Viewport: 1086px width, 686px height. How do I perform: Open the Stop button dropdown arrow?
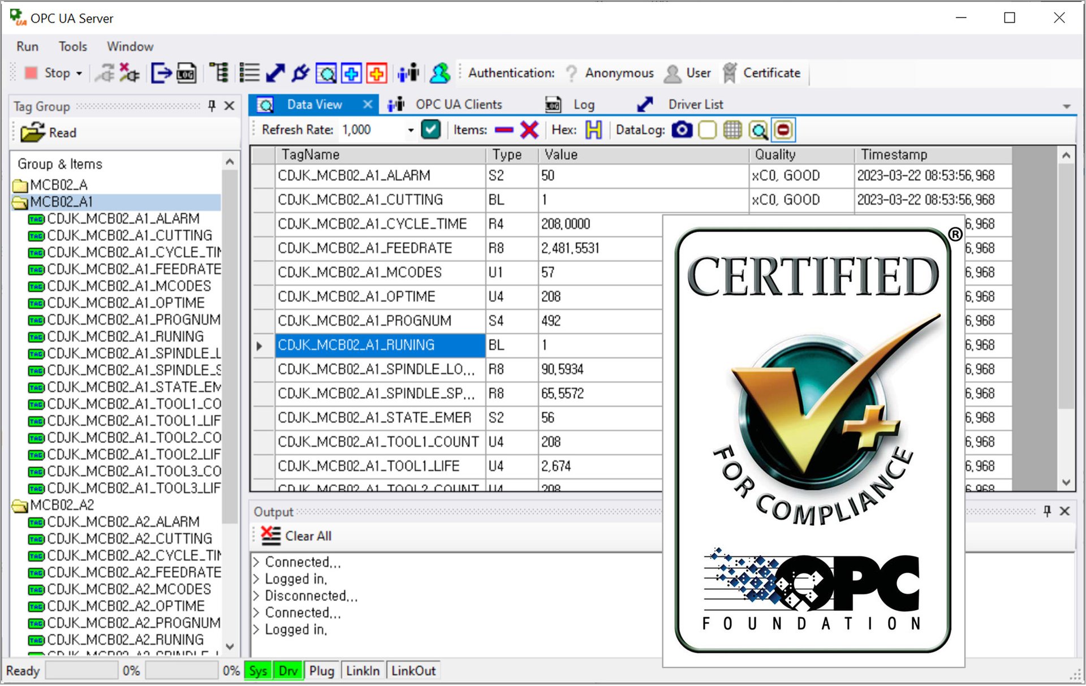tap(79, 74)
